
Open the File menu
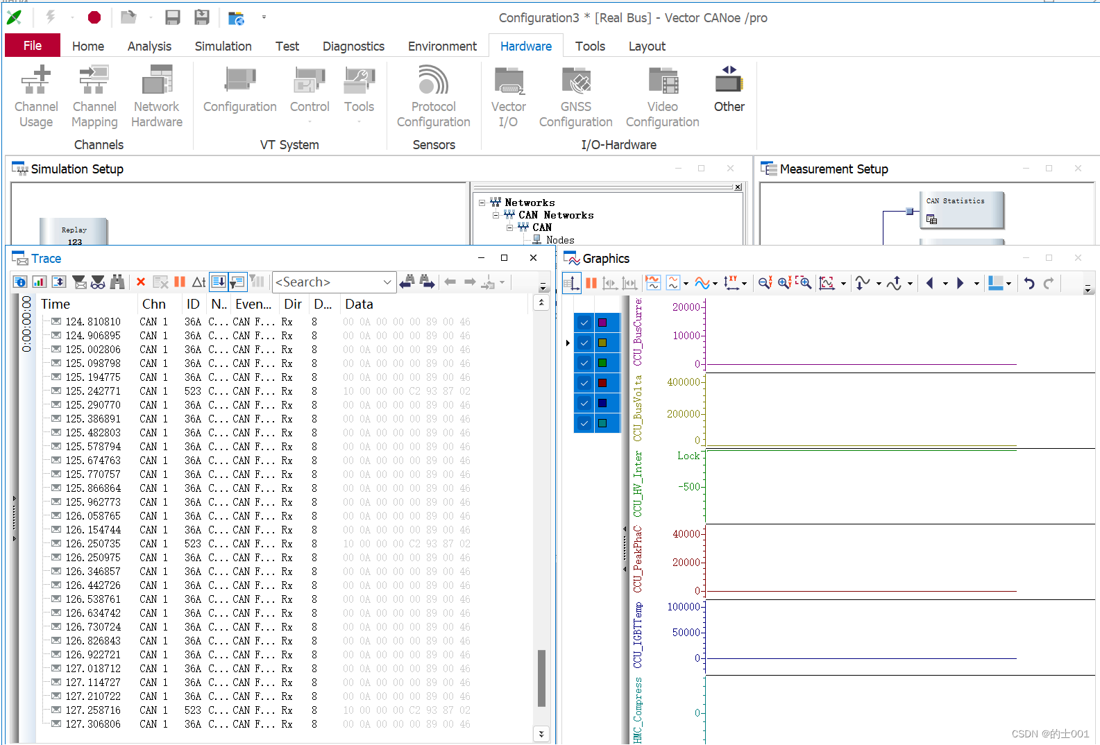point(33,46)
